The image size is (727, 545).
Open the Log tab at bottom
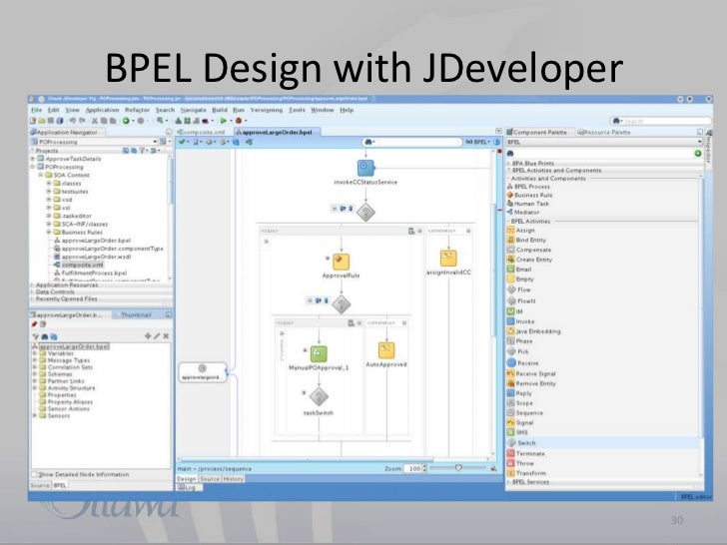click(x=190, y=487)
